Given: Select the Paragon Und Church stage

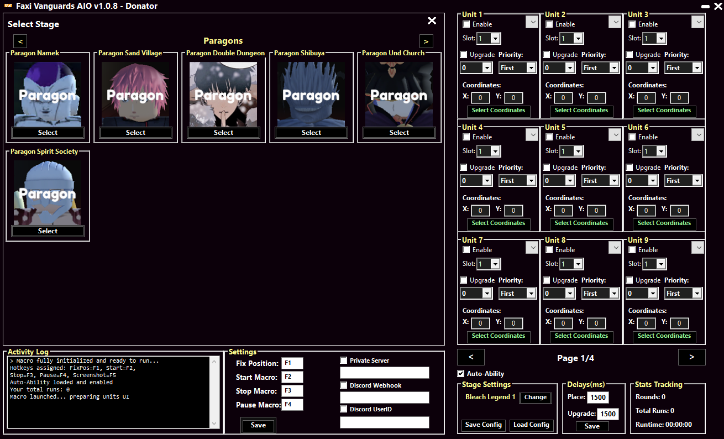Looking at the screenshot, I should 399,133.
